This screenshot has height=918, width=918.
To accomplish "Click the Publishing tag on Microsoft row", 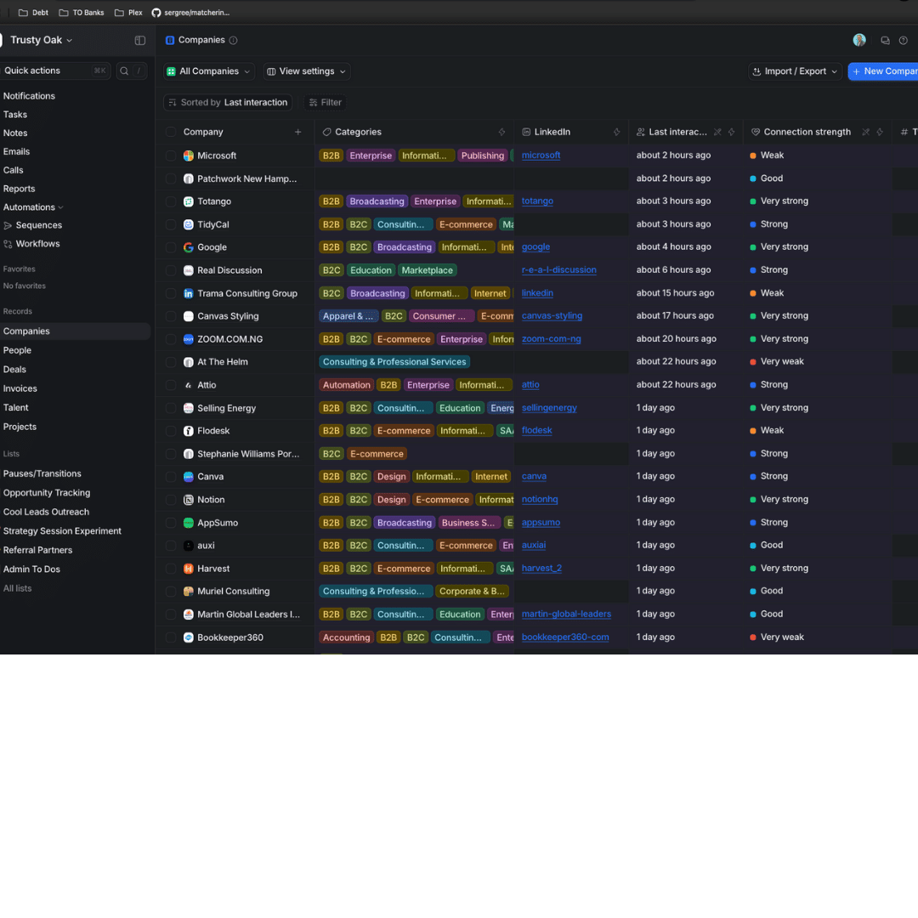I will (x=483, y=156).
